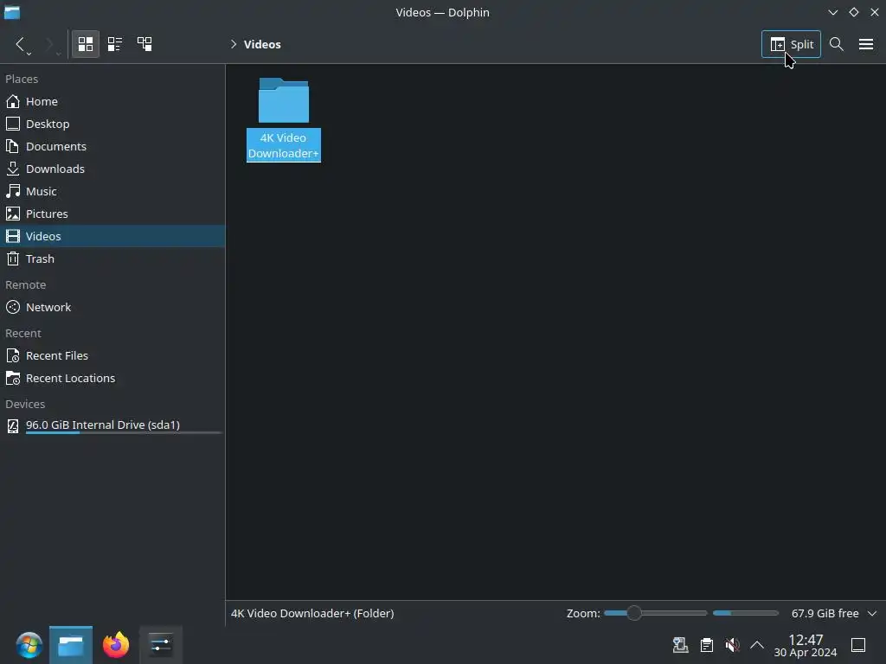Open Downloads in Places
Viewport: 886px width, 664px height.
(112, 169)
